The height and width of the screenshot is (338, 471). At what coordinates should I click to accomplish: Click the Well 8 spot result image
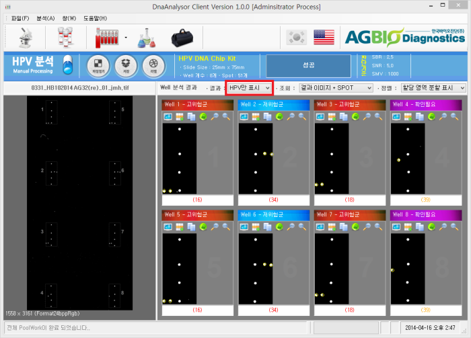point(408,269)
